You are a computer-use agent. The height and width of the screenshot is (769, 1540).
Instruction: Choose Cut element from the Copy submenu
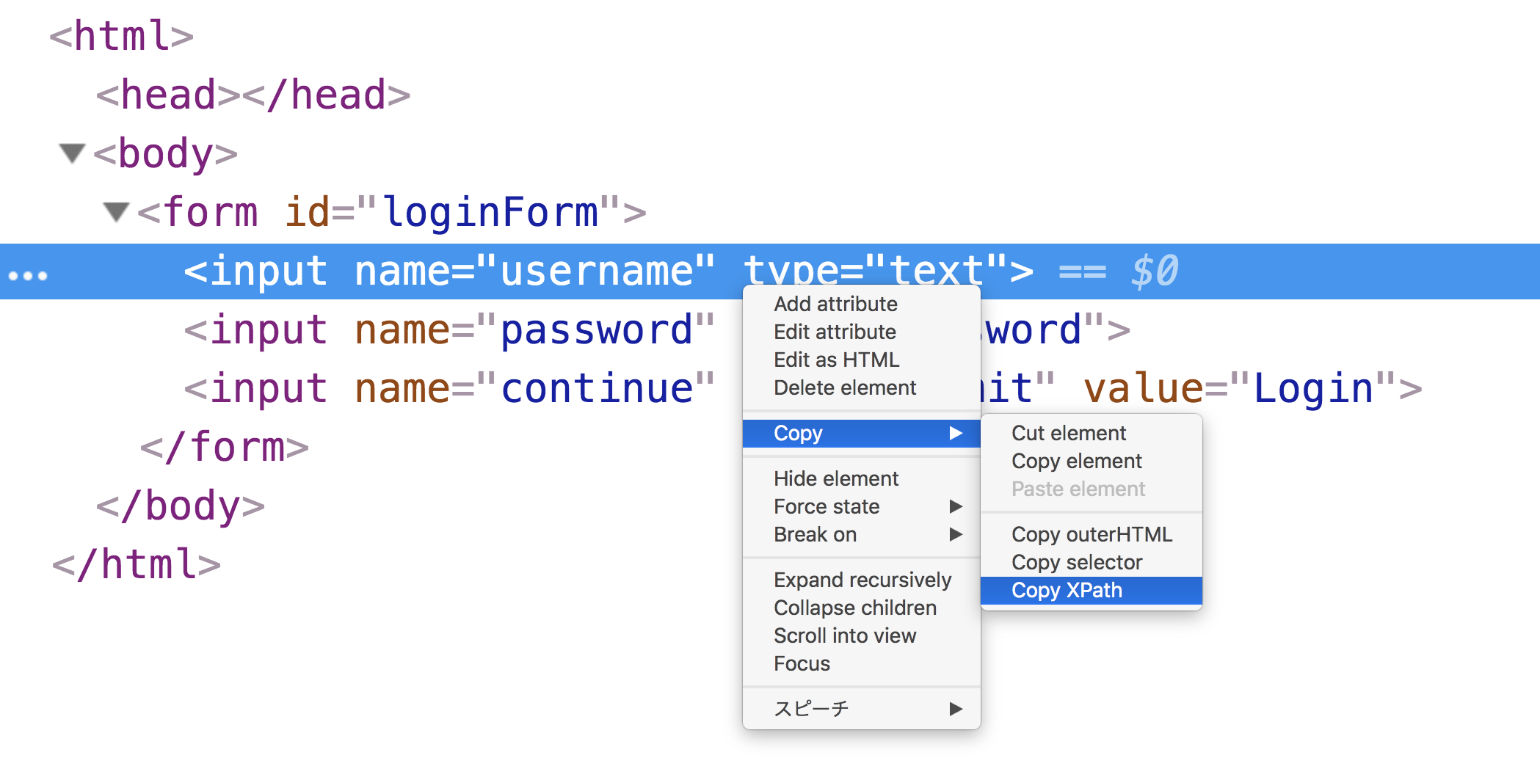tap(1068, 433)
